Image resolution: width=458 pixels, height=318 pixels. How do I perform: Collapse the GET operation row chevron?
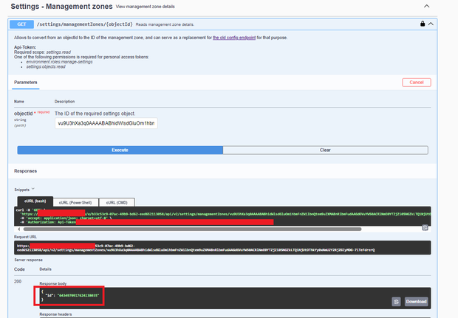pos(430,24)
